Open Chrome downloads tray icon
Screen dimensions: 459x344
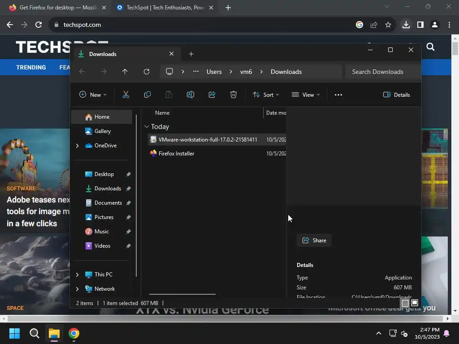click(406, 25)
